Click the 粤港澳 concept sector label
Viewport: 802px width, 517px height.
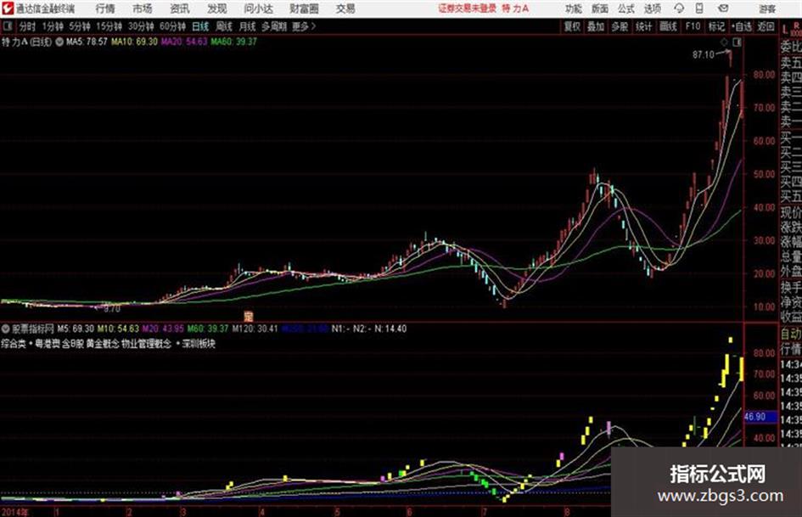(x=47, y=344)
